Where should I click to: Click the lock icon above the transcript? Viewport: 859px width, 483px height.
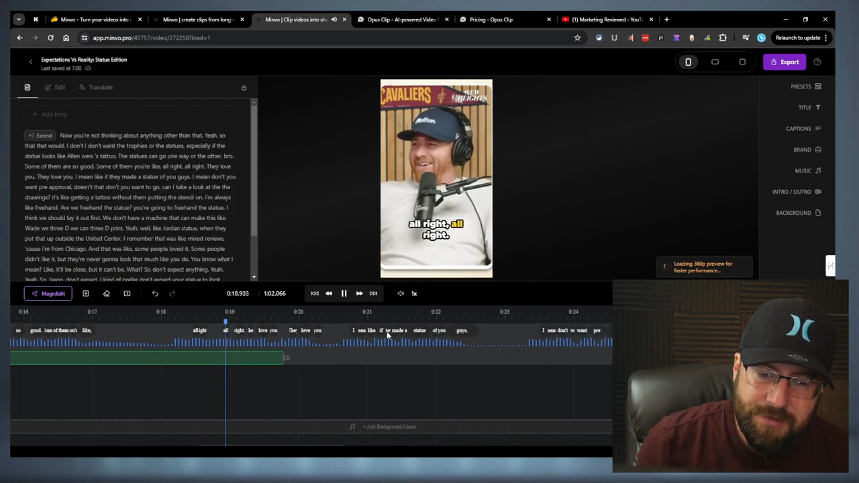click(x=244, y=87)
